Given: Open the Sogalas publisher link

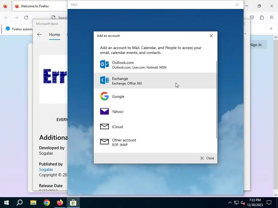Looking at the screenshot, I should click(x=46, y=170).
